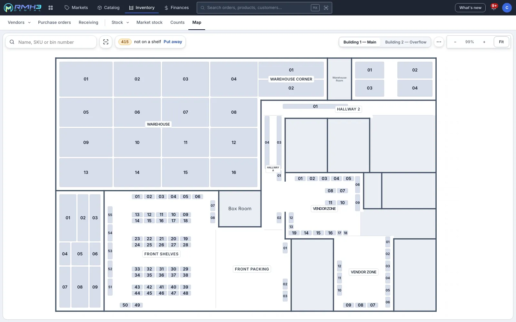Viewport: 516px width, 322px height.
Task: Select warehouse zone 16
Action: coord(234,173)
